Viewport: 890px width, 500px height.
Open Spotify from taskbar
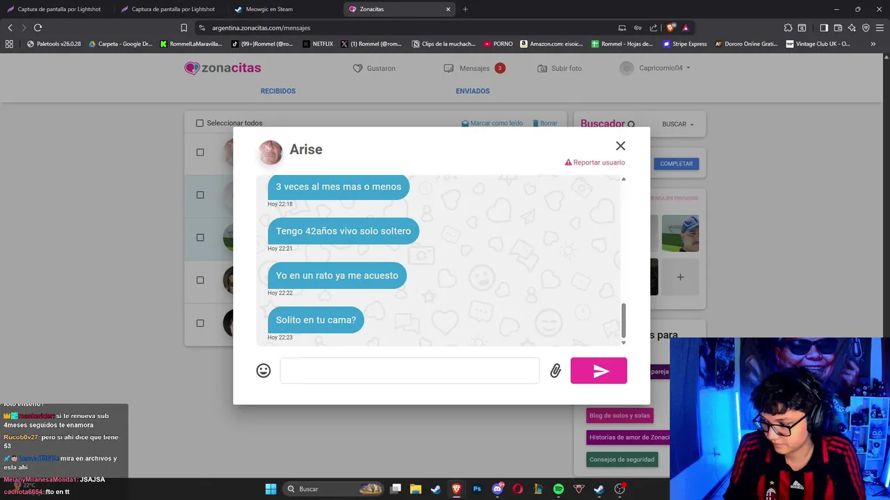point(558,489)
